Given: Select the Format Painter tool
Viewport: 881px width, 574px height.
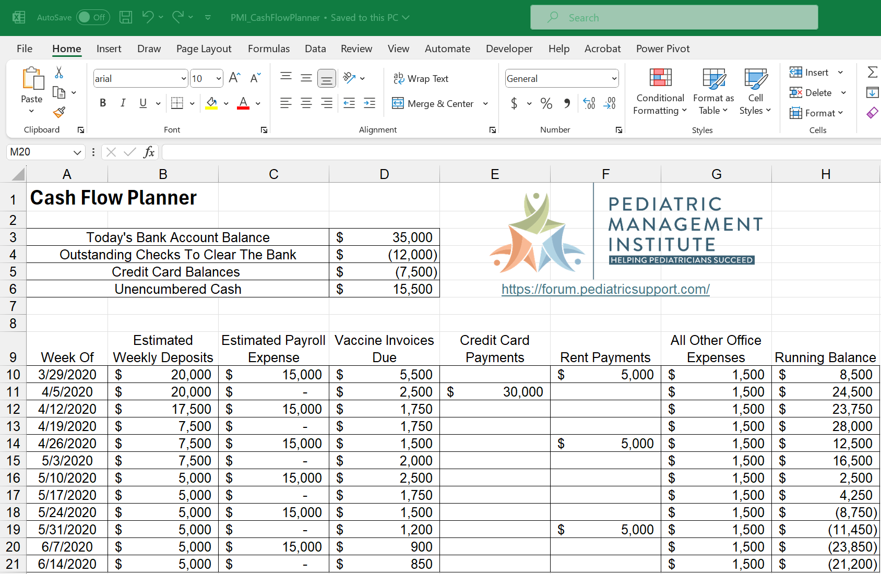Looking at the screenshot, I should 59,112.
